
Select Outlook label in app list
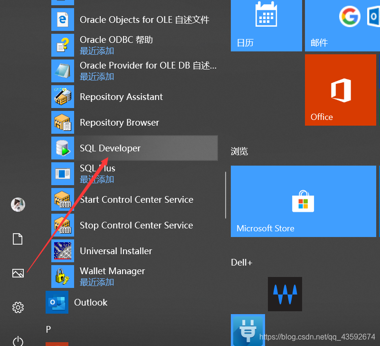91,302
